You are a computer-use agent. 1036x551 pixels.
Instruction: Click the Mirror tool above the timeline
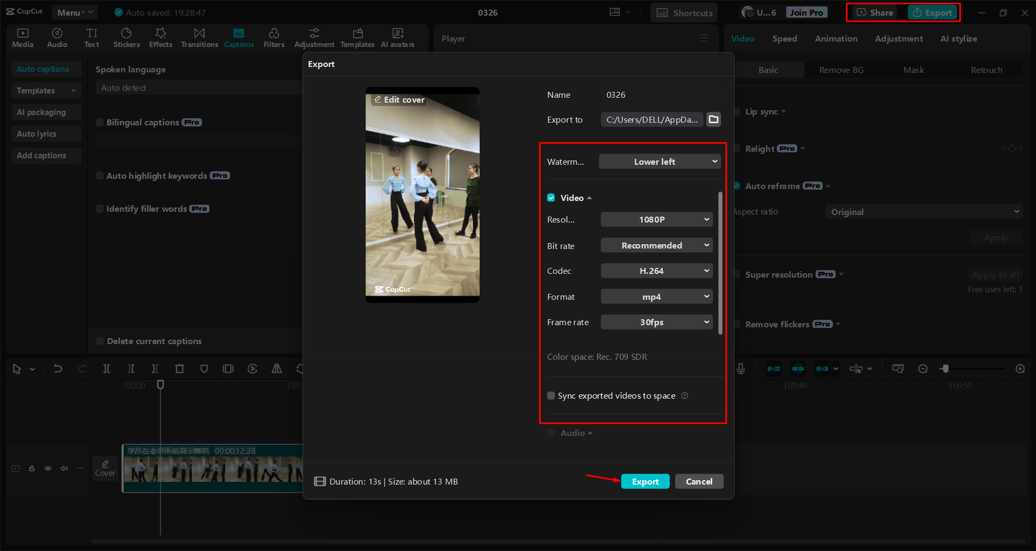(277, 368)
